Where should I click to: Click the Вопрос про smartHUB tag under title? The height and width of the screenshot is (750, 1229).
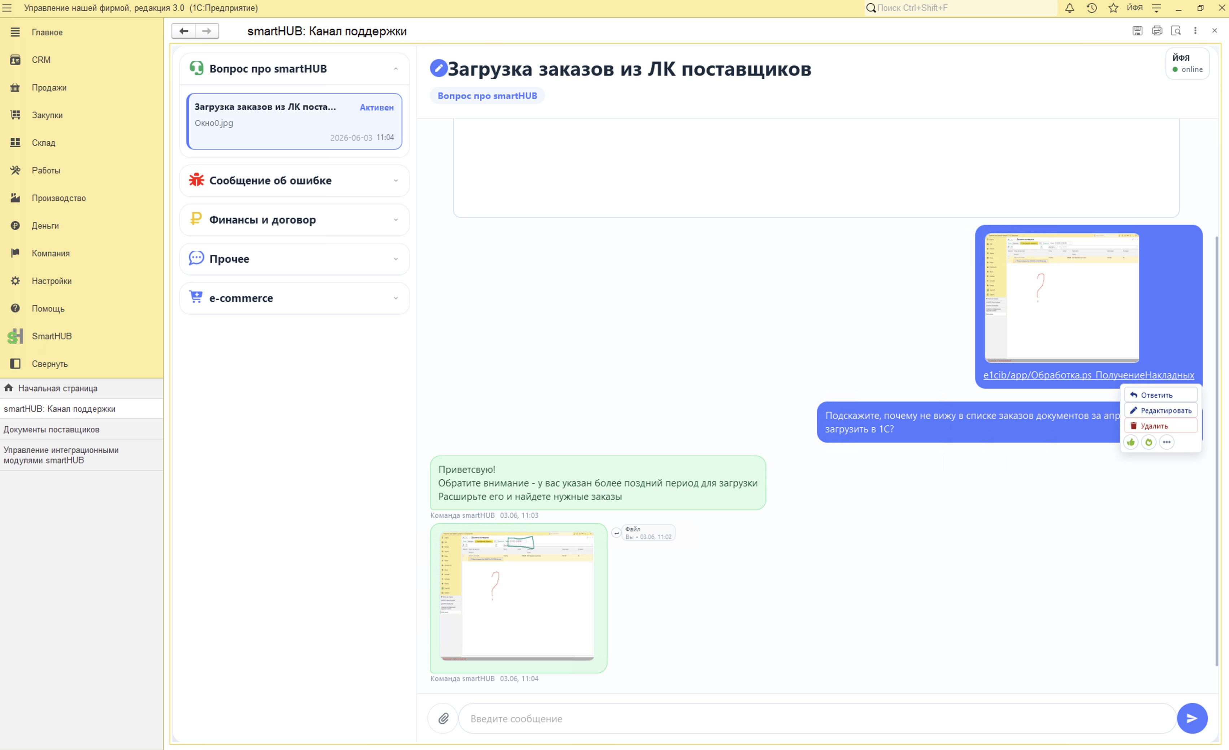click(x=487, y=96)
